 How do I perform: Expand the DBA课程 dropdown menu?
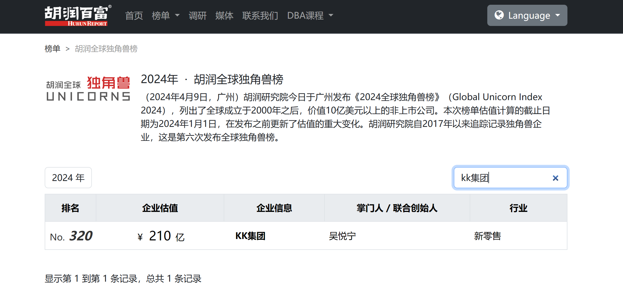(x=310, y=16)
